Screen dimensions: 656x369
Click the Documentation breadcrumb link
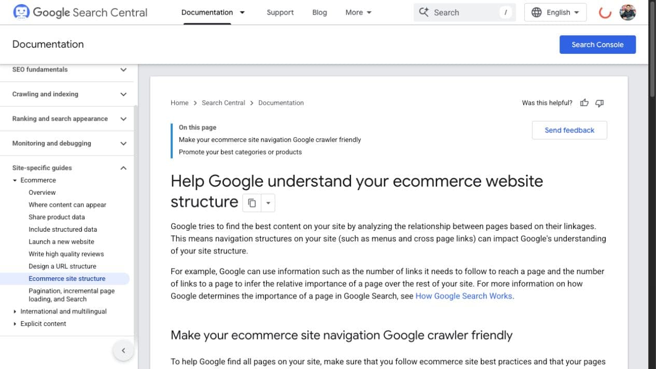click(281, 103)
